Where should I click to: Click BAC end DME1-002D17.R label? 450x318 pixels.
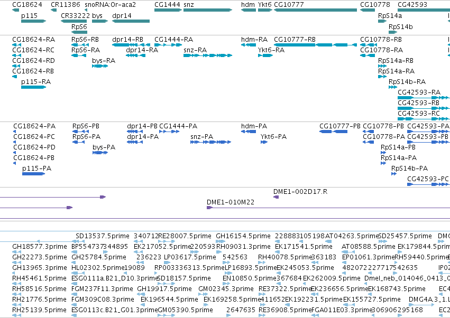point(300,192)
